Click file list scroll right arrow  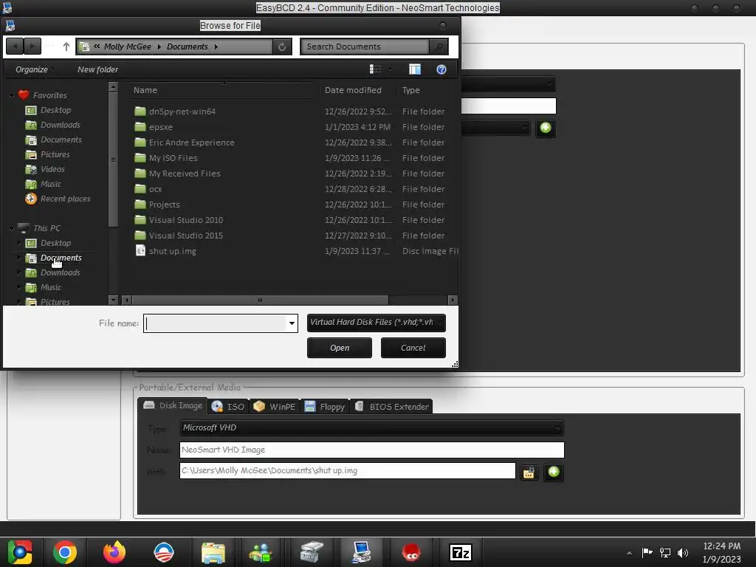tap(453, 300)
